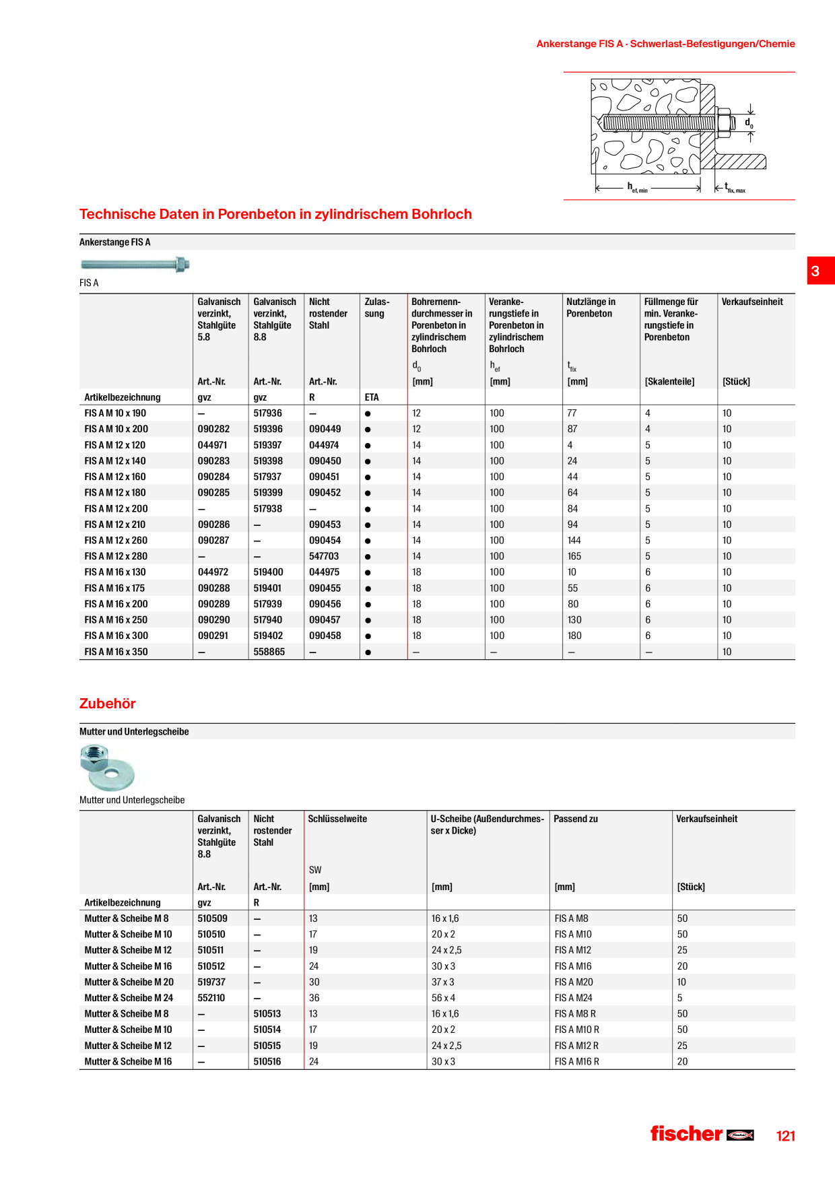The height and width of the screenshot is (1181, 835).
Task: Click the anchor installation diagram image
Action: click(x=679, y=136)
